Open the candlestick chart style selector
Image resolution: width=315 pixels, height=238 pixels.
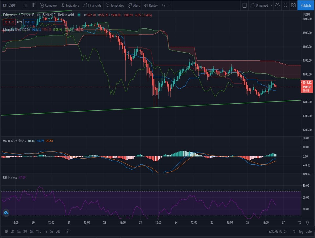(34, 5)
